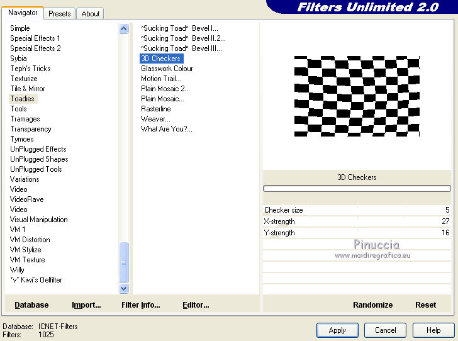Choose the Rasterline filter
The height and width of the screenshot is (341, 458).
pos(155,109)
